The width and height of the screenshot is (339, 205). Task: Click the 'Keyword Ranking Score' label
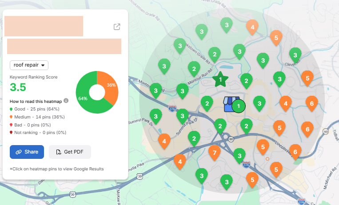pos(33,77)
